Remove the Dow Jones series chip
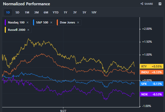This screenshot has height=112, width=165. point(77,22)
